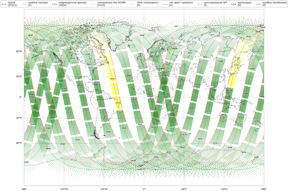288x191 pixels.
Task: Click the 21:10 timestamp over East Asia
Action: coord(236,65)
